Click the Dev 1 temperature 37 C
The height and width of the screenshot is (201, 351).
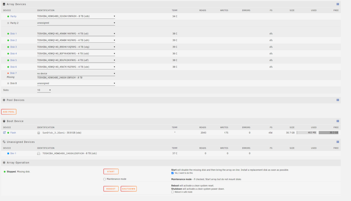175,154
